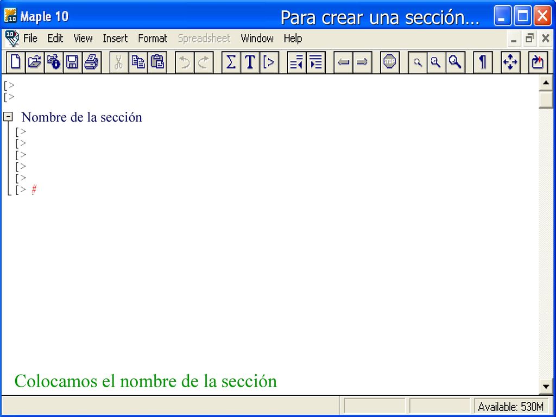Save the worksheet with floppy disk icon

(x=72, y=62)
